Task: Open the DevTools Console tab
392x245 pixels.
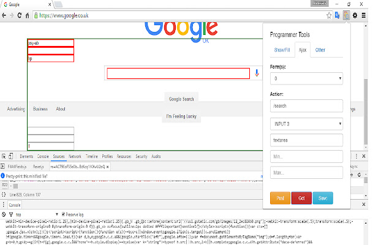Action: pyautogui.click(x=43, y=157)
